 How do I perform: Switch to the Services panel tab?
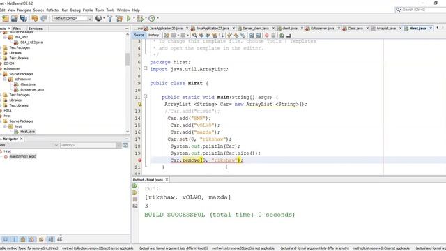coord(36,29)
